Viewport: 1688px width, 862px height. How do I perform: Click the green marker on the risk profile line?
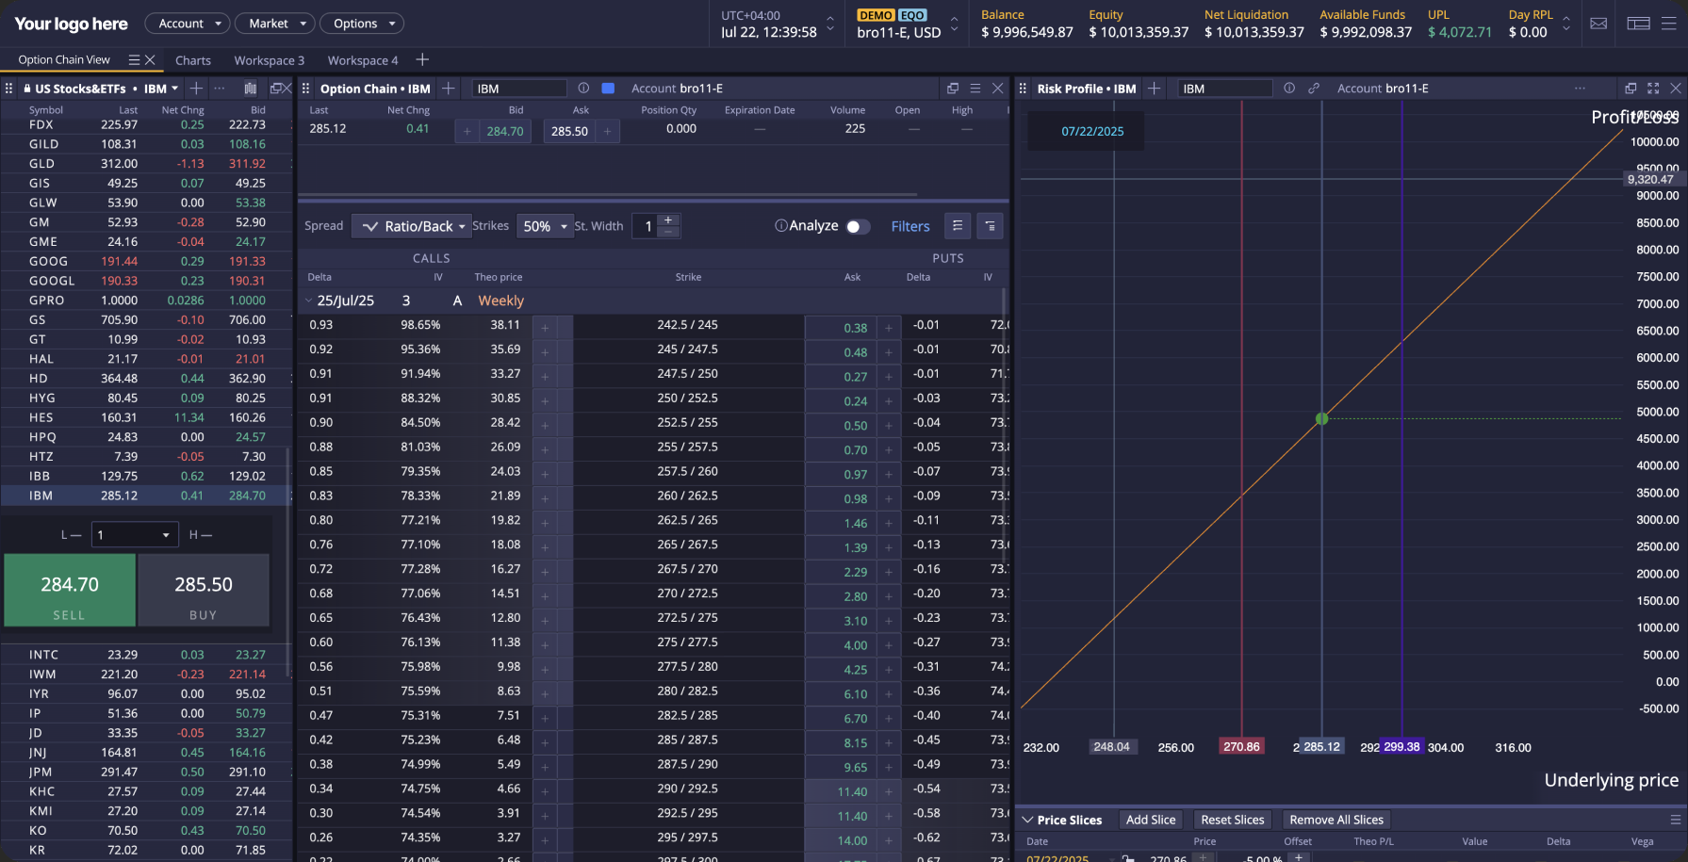(1321, 418)
